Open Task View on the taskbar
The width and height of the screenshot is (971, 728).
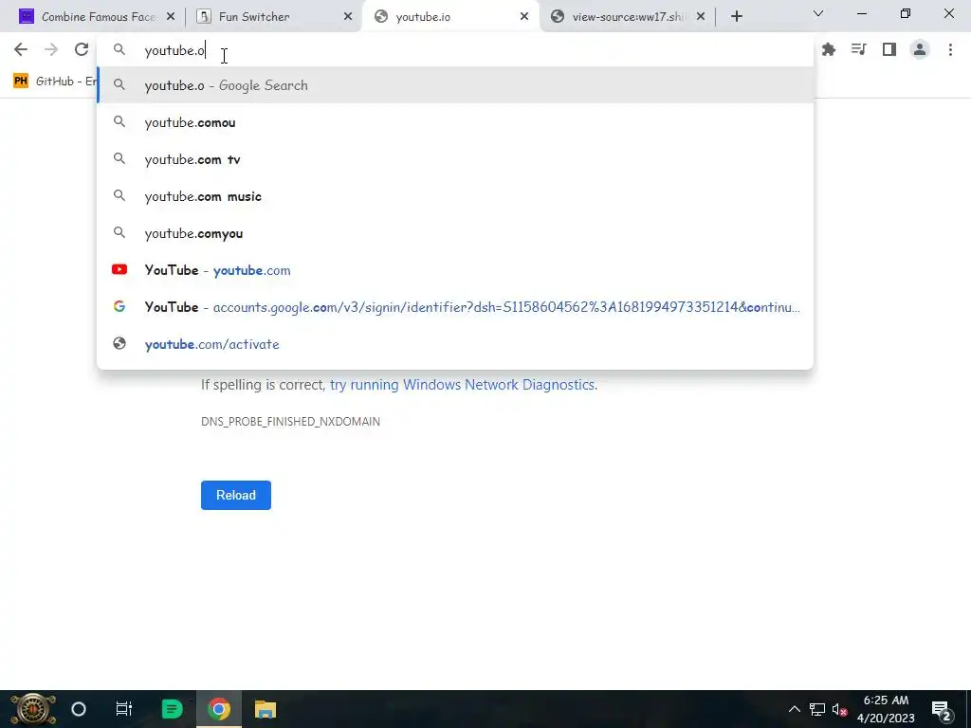[x=124, y=709]
